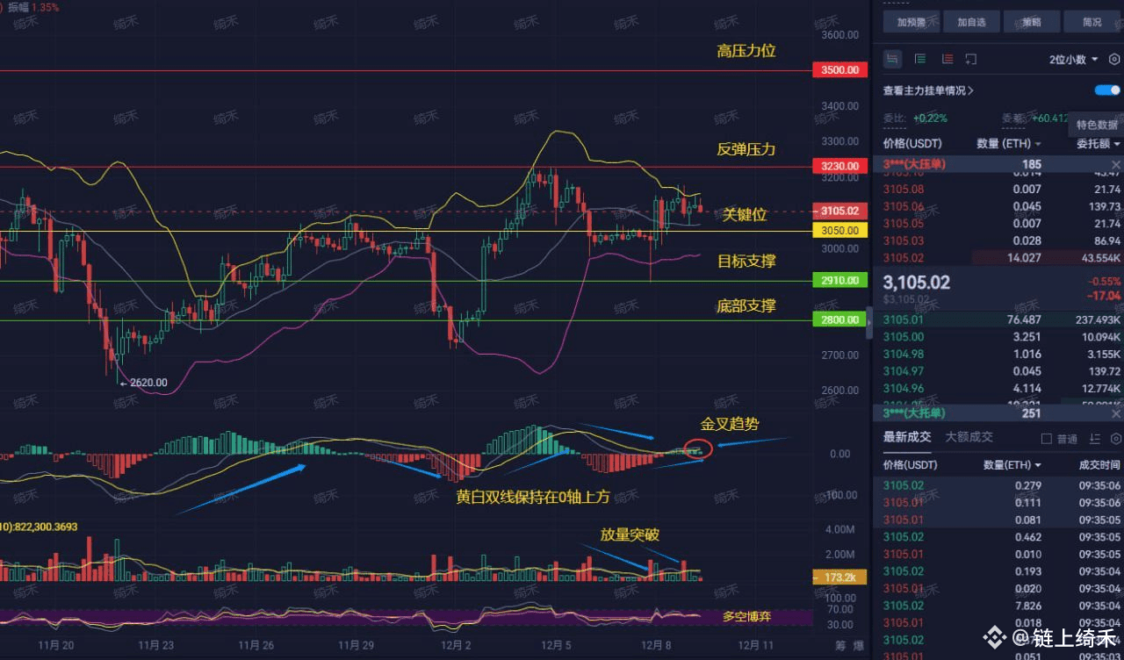
Task: Check the 普通 trades checkbox
Action: (1046, 438)
